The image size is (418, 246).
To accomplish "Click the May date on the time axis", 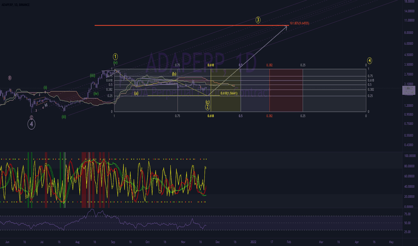I will point(391,242).
